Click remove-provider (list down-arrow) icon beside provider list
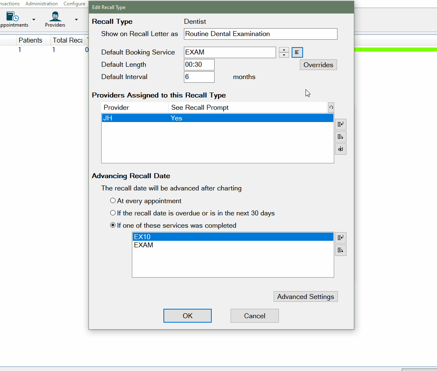 tap(341, 137)
